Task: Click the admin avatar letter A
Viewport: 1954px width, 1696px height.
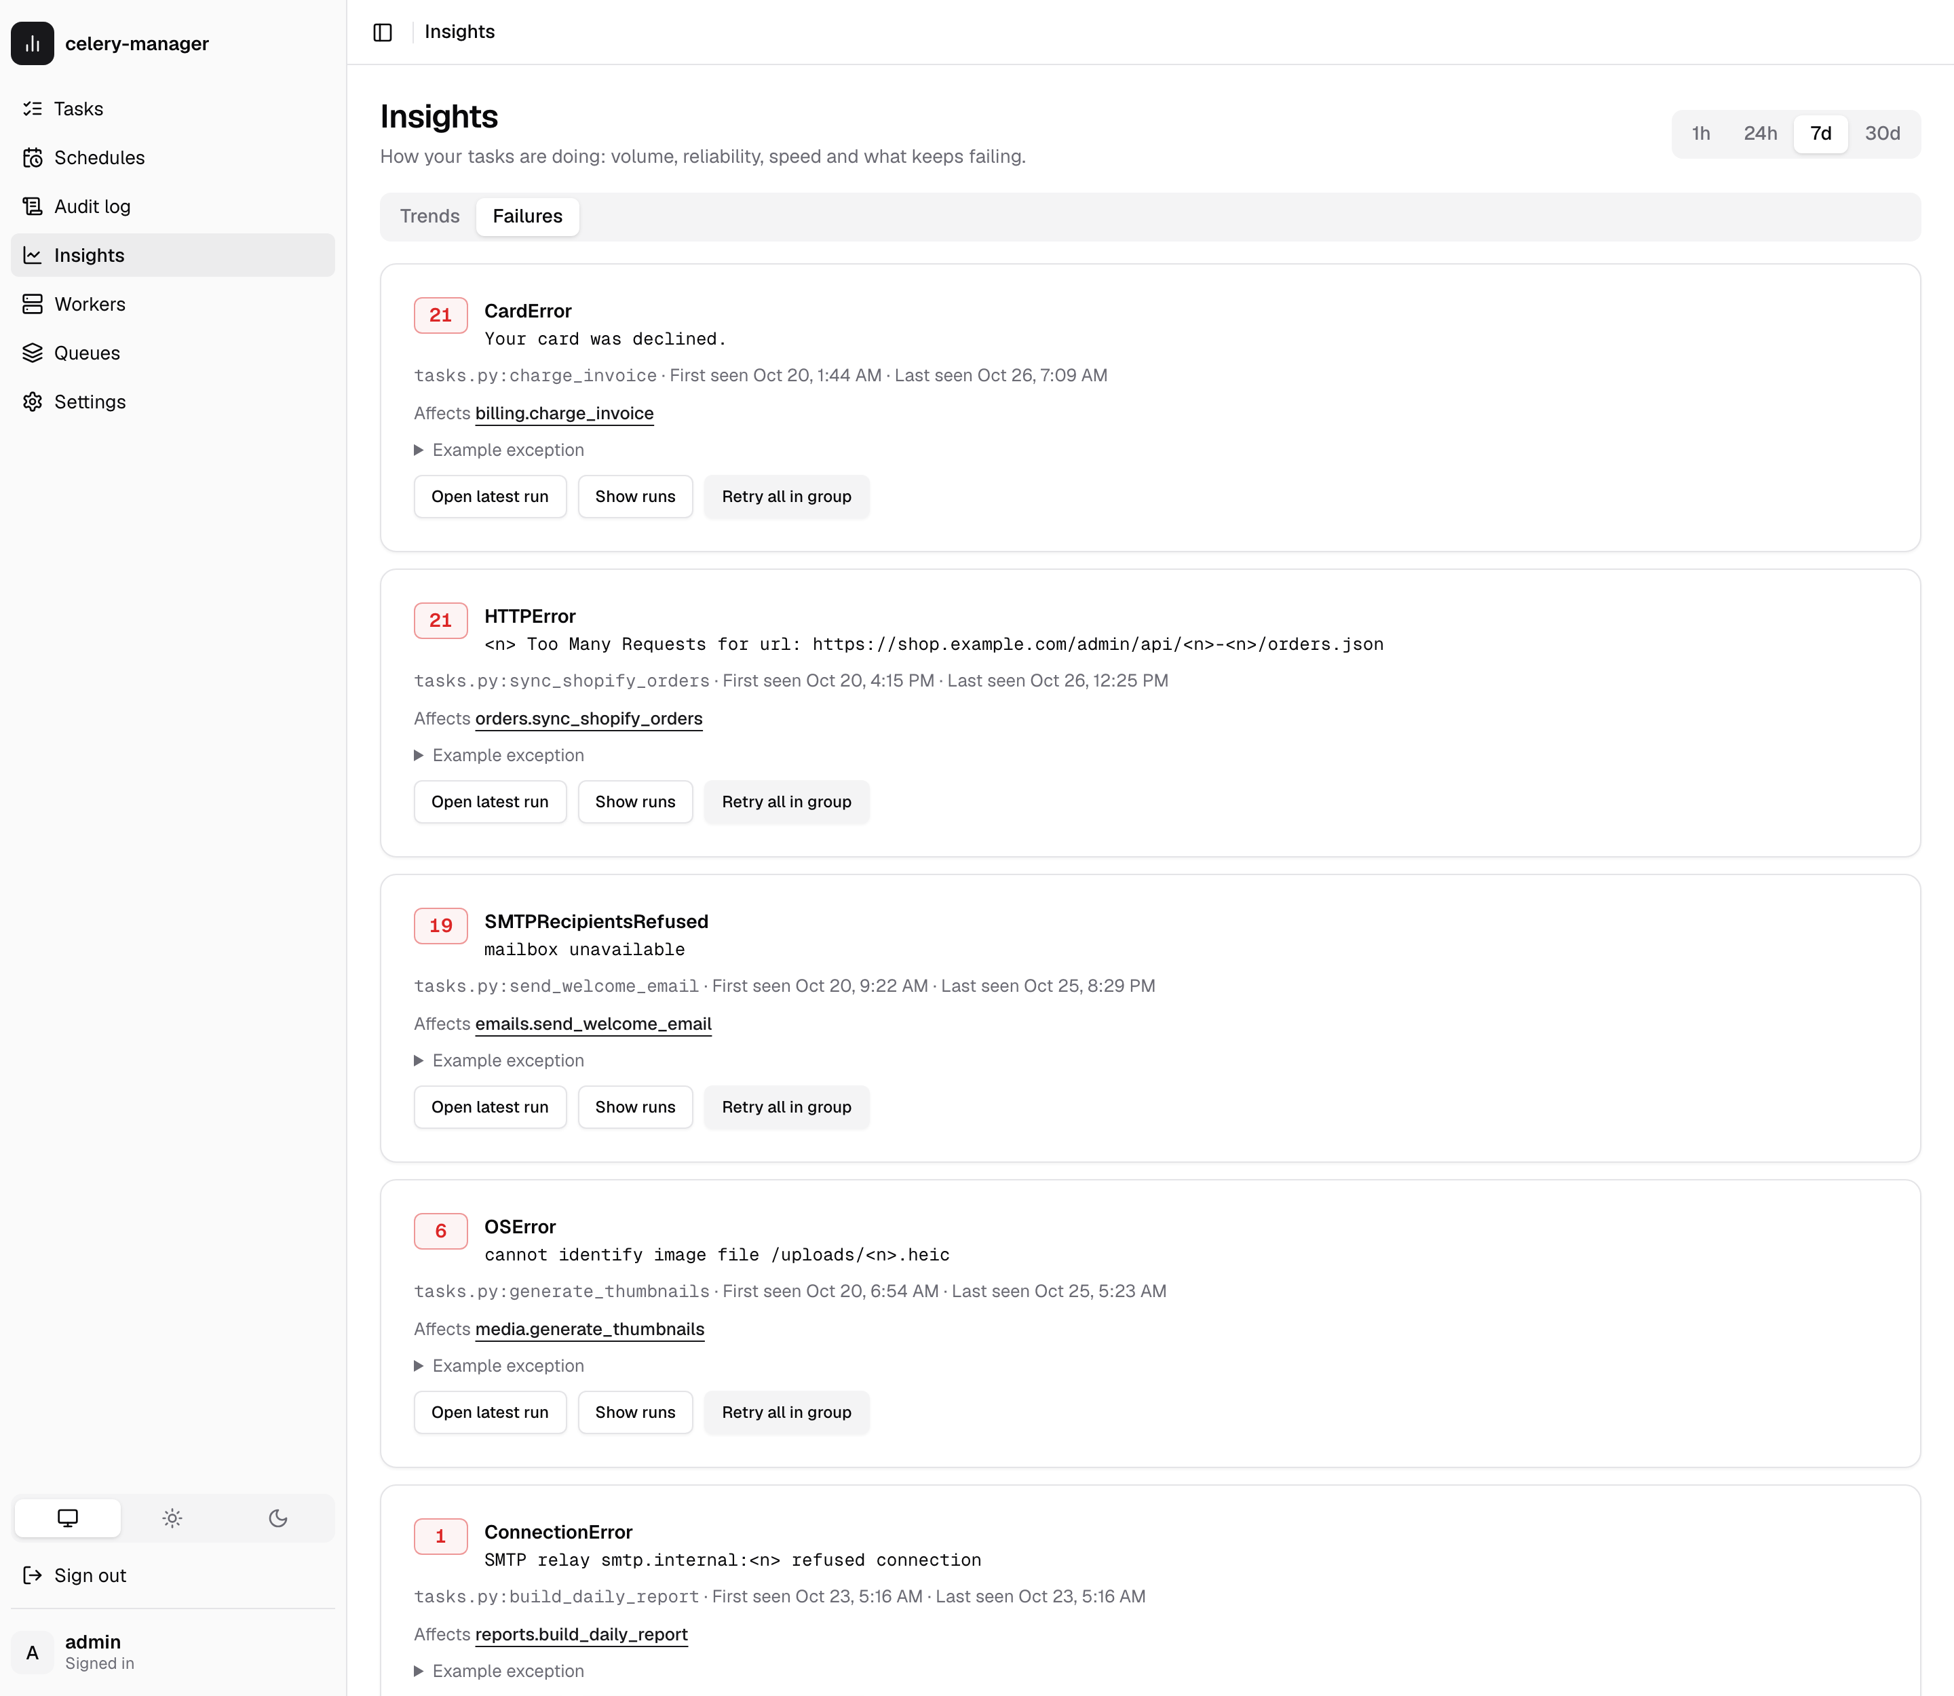Action: [32, 1653]
